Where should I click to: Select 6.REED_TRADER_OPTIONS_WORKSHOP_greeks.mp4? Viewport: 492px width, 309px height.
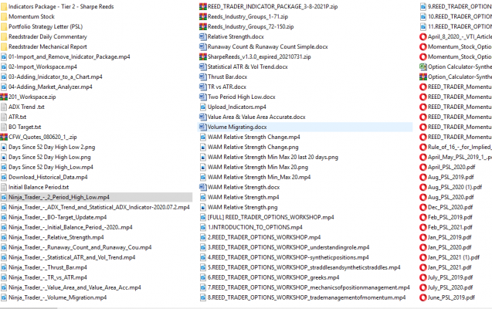(273, 277)
